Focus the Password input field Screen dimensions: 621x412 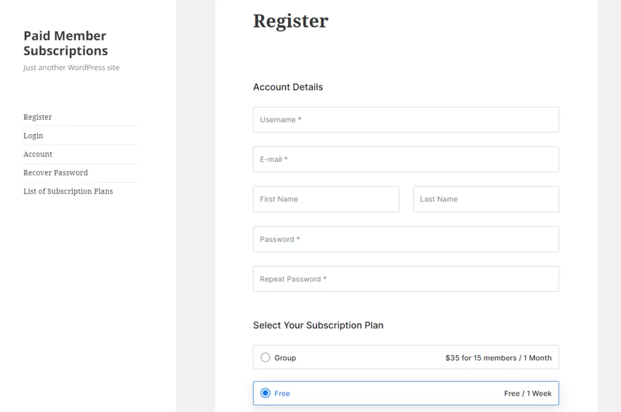tap(406, 239)
